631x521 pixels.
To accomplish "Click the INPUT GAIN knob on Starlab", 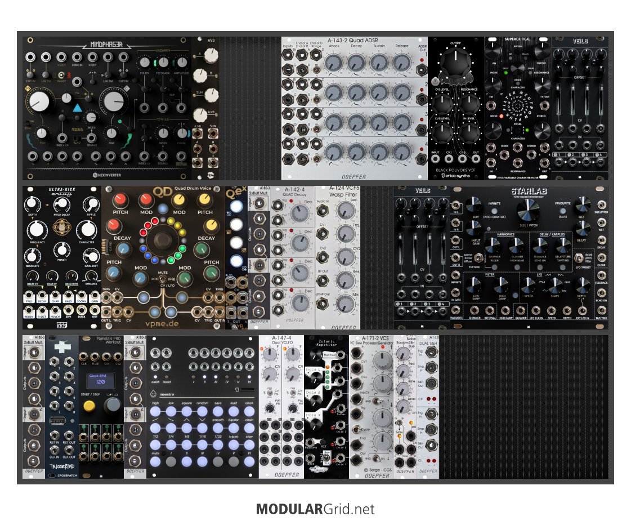I will tap(473, 229).
